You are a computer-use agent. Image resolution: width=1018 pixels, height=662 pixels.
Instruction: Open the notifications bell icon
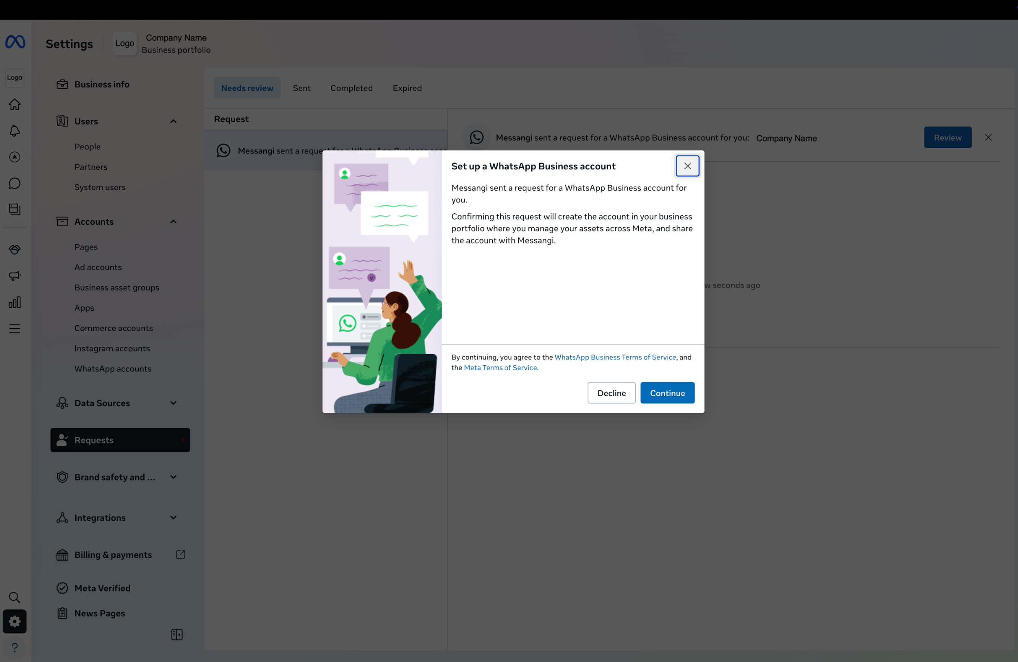(x=15, y=131)
